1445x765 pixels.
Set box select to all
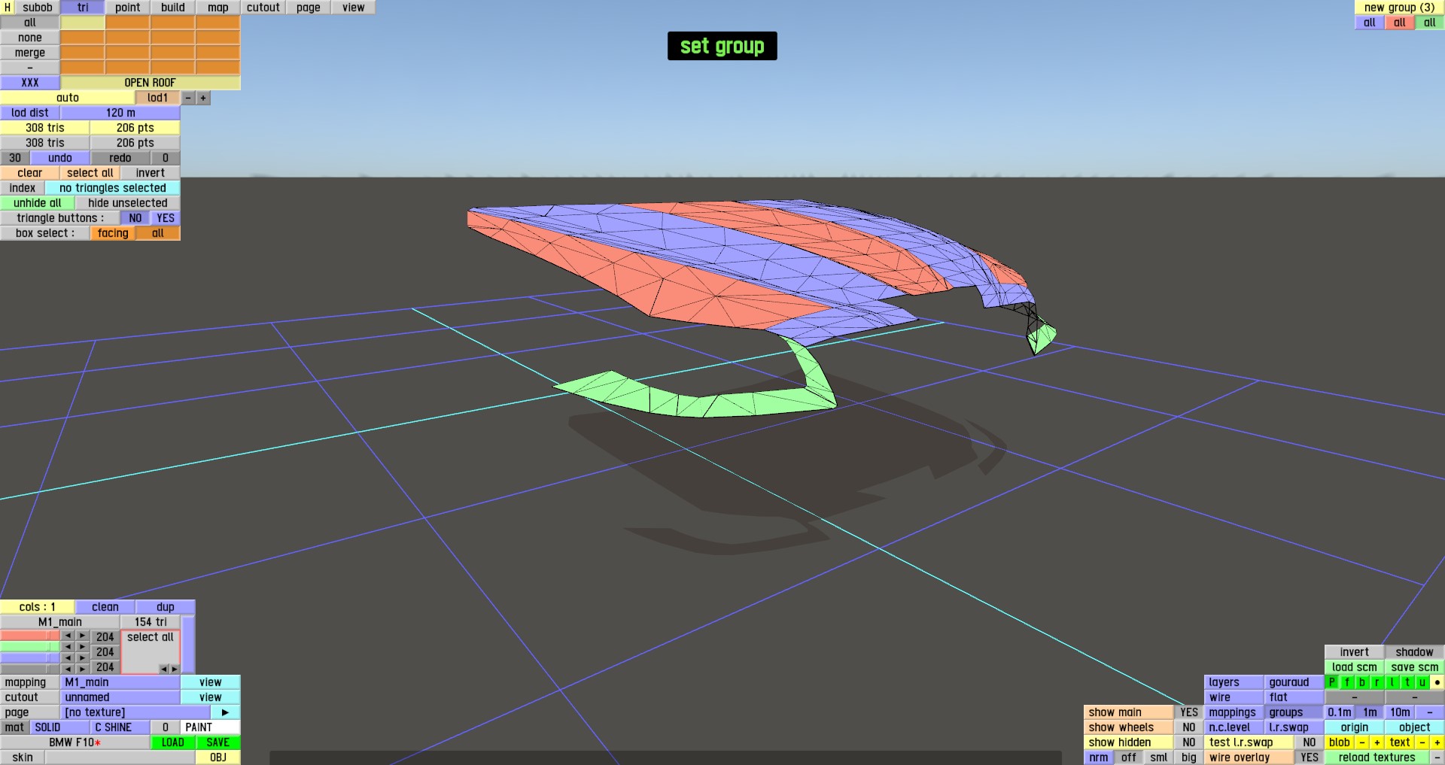click(158, 233)
